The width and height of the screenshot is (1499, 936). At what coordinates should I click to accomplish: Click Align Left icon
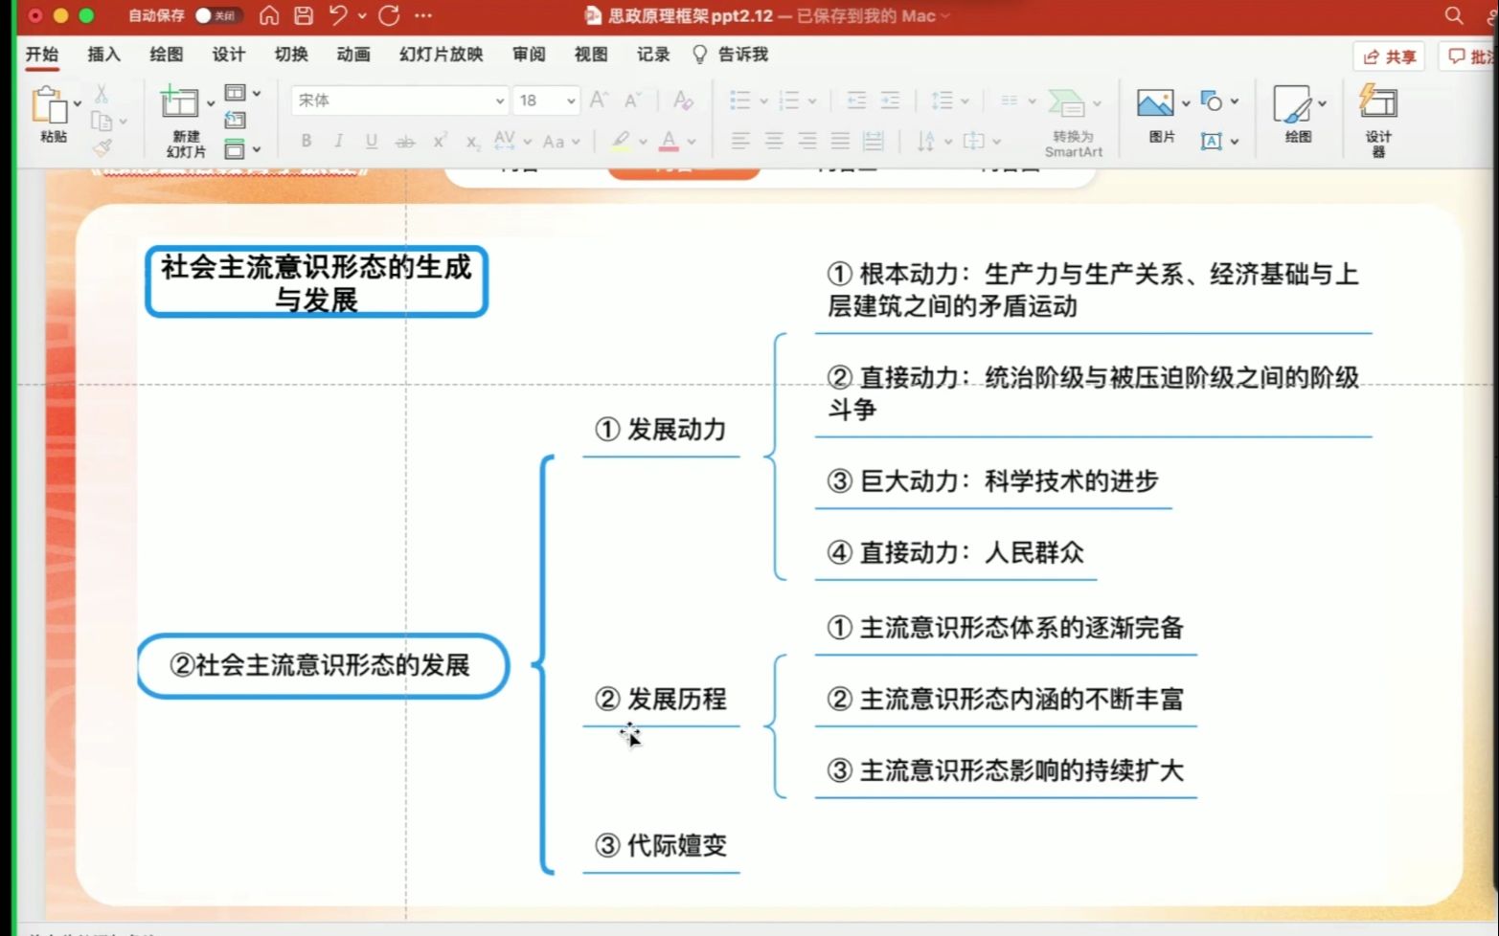pyautogui.click(x=739, y=142)
